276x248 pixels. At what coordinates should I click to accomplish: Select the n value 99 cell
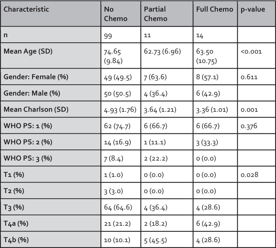click(121, 35)
